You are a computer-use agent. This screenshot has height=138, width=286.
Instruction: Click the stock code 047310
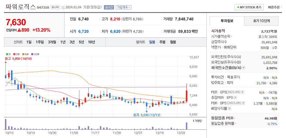(43, 7)
